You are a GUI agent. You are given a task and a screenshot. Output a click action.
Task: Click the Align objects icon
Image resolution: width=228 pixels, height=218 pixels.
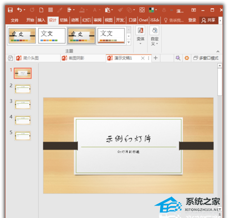(69, 10)
